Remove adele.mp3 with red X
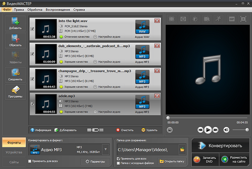Screen dimensions: 252x169 [157, 96]
